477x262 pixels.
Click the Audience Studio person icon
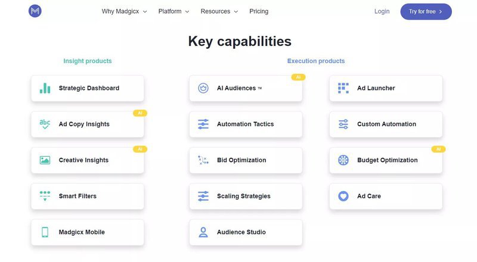tap(203, 232)
